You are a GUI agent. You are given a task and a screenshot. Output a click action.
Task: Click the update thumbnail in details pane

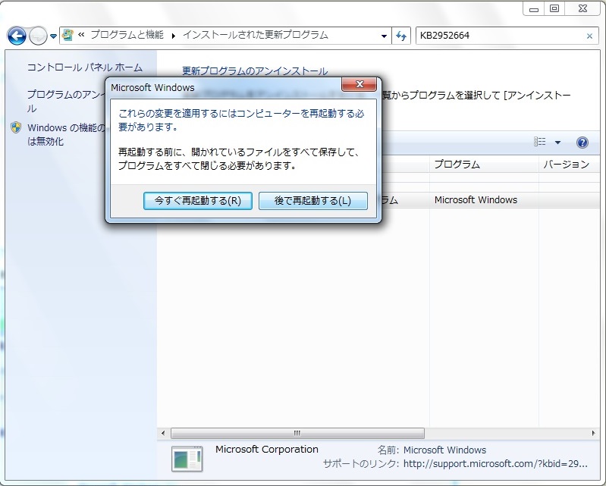tap(187, 459)
